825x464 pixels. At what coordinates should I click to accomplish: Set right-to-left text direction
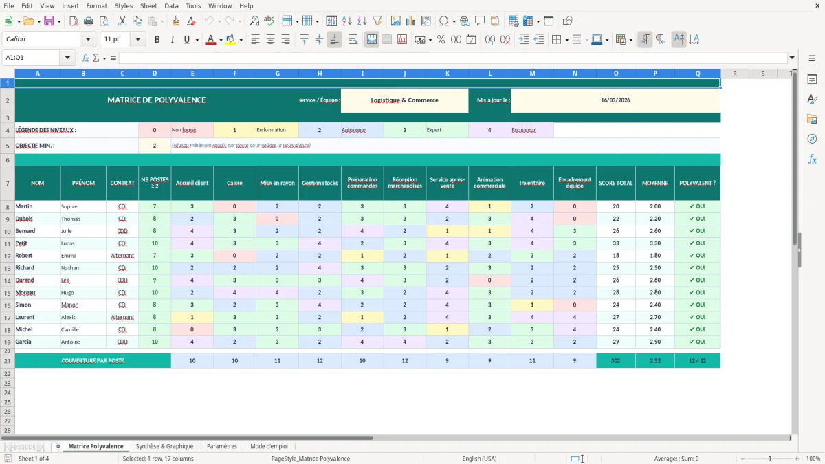(x=660, y=40)
